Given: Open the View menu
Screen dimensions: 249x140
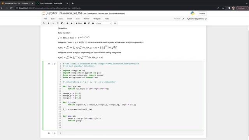Looking at the screenshot, I should [x=61, y=19].
